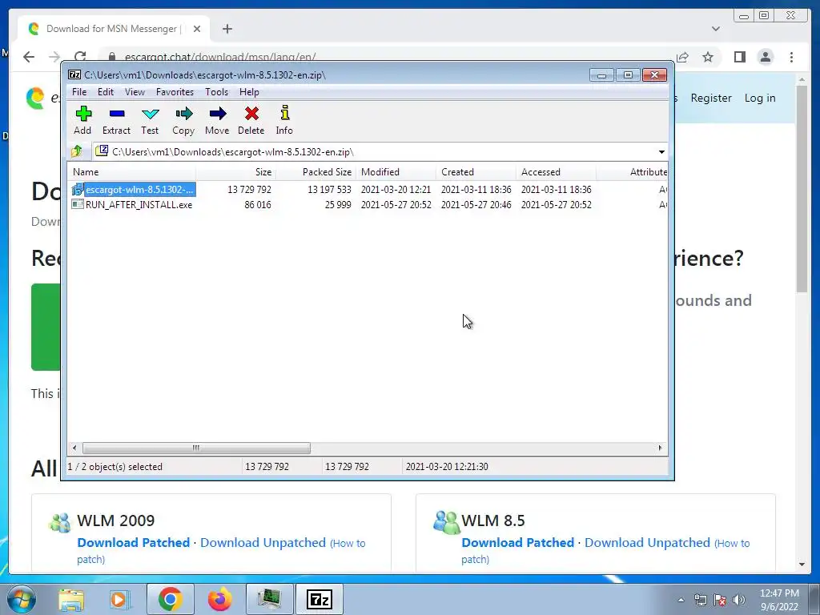Viewport: 820px width, 615px height.
Task: Click the volume speaker tray icon
Action: 739,600
